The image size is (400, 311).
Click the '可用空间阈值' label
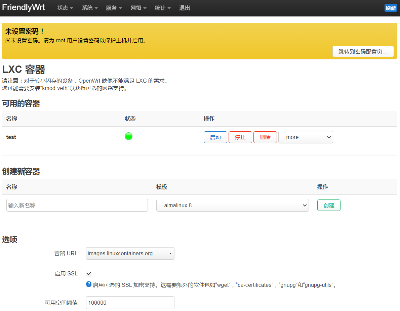click(x=61, y=303)
